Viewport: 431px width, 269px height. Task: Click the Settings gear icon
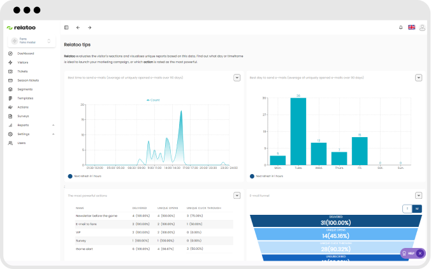pos(10,134)
